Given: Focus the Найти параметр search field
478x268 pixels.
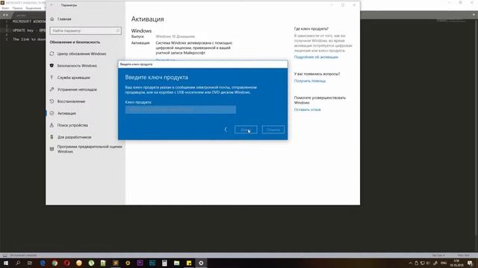Looking at the screenshot, I should (85, 31).
